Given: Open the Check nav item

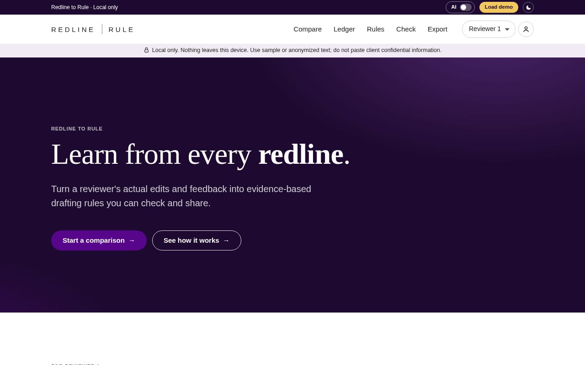Looking at the screenshot, I should tap(406, 29).
